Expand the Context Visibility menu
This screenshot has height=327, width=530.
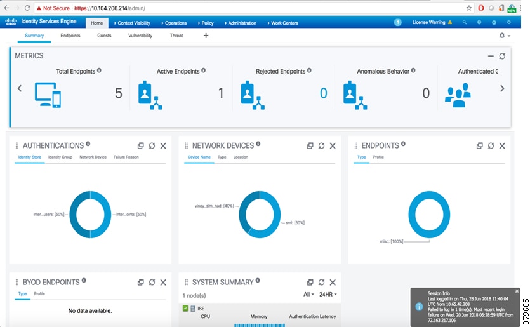pos(132,23)
